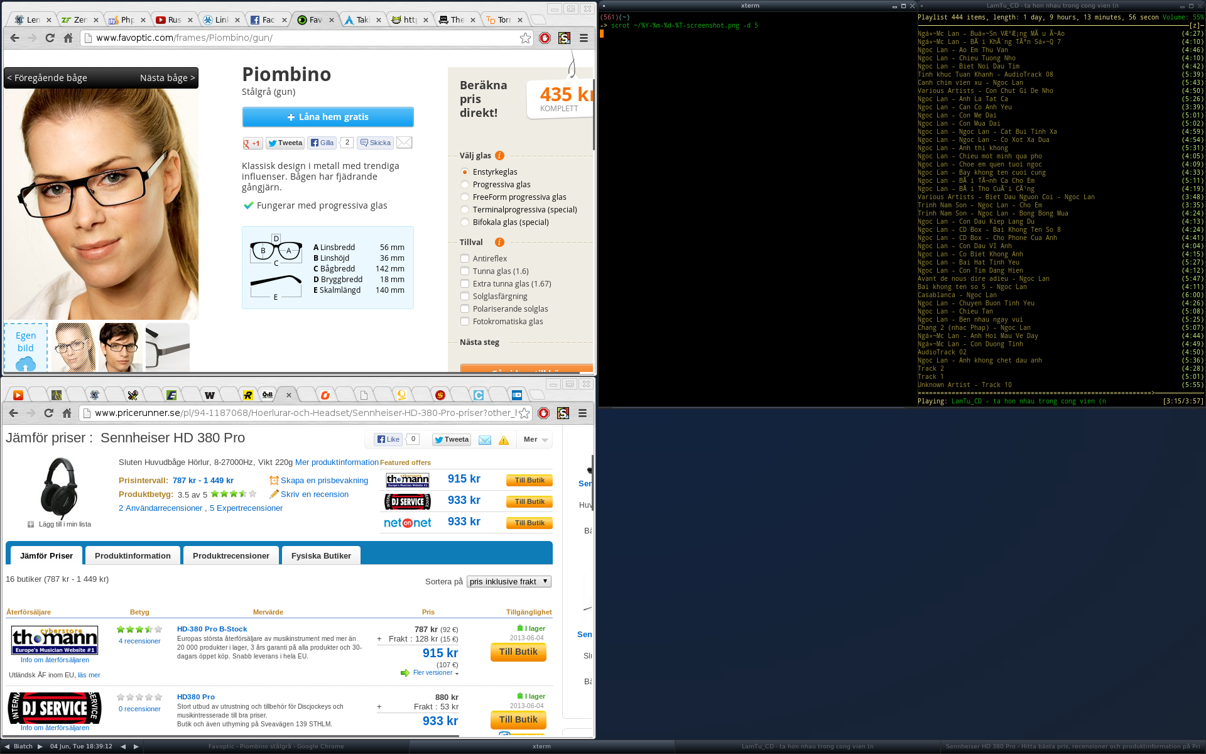Open the Produktrecensioner tab
Image resolution: width=1206 pixels, height=754 pixels.
coord(231,555)
